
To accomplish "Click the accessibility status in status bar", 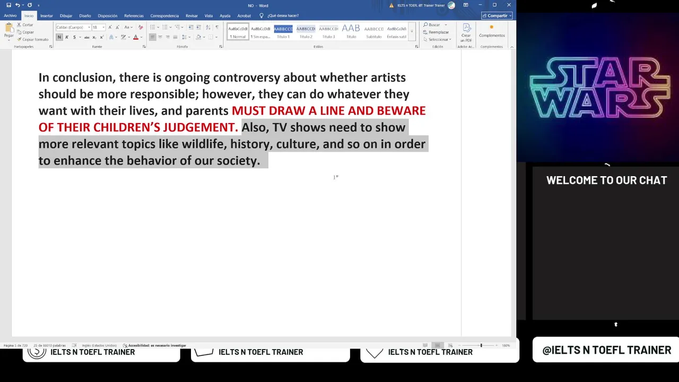I will (x=154, y=345).
